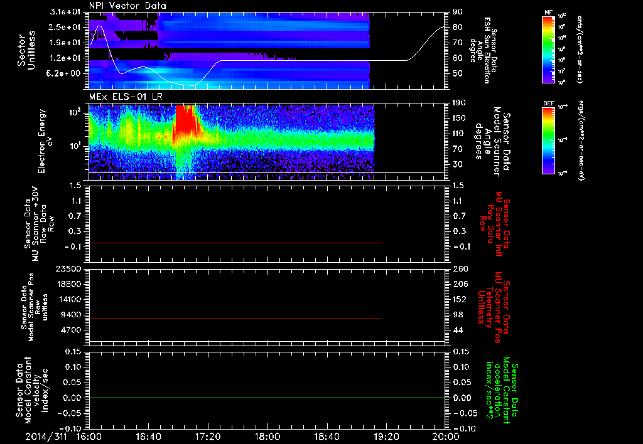
Task: Click the 16:00 time axis label
Action: tap(89, 437)
